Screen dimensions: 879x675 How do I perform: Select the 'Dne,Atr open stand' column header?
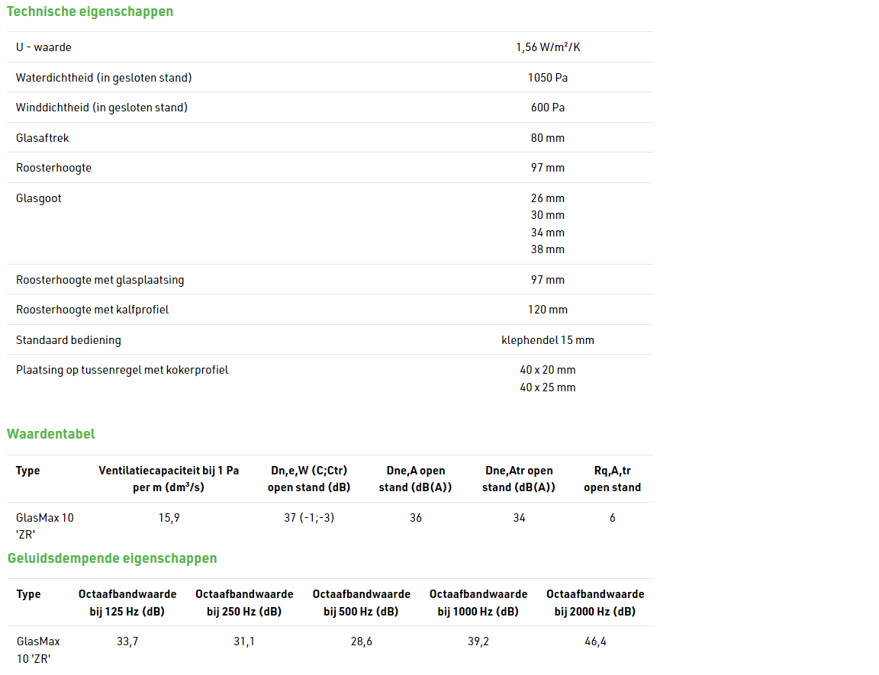(519, 479)
